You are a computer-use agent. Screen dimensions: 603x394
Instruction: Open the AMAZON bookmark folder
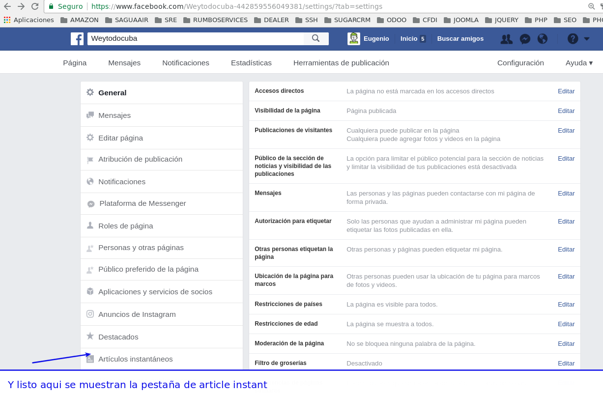click(x=80, y=20)
